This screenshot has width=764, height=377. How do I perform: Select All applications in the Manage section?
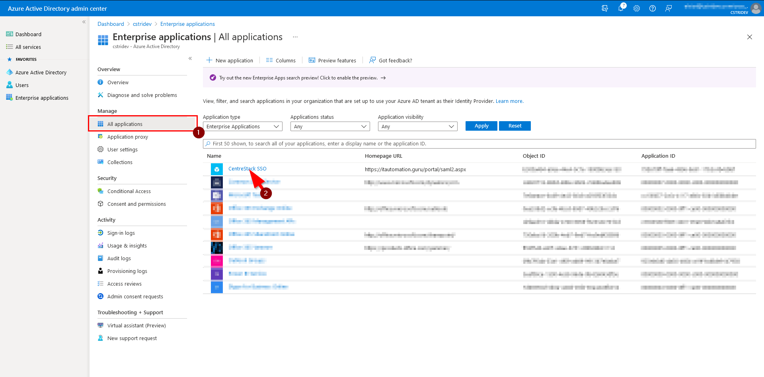coord(142,124)
